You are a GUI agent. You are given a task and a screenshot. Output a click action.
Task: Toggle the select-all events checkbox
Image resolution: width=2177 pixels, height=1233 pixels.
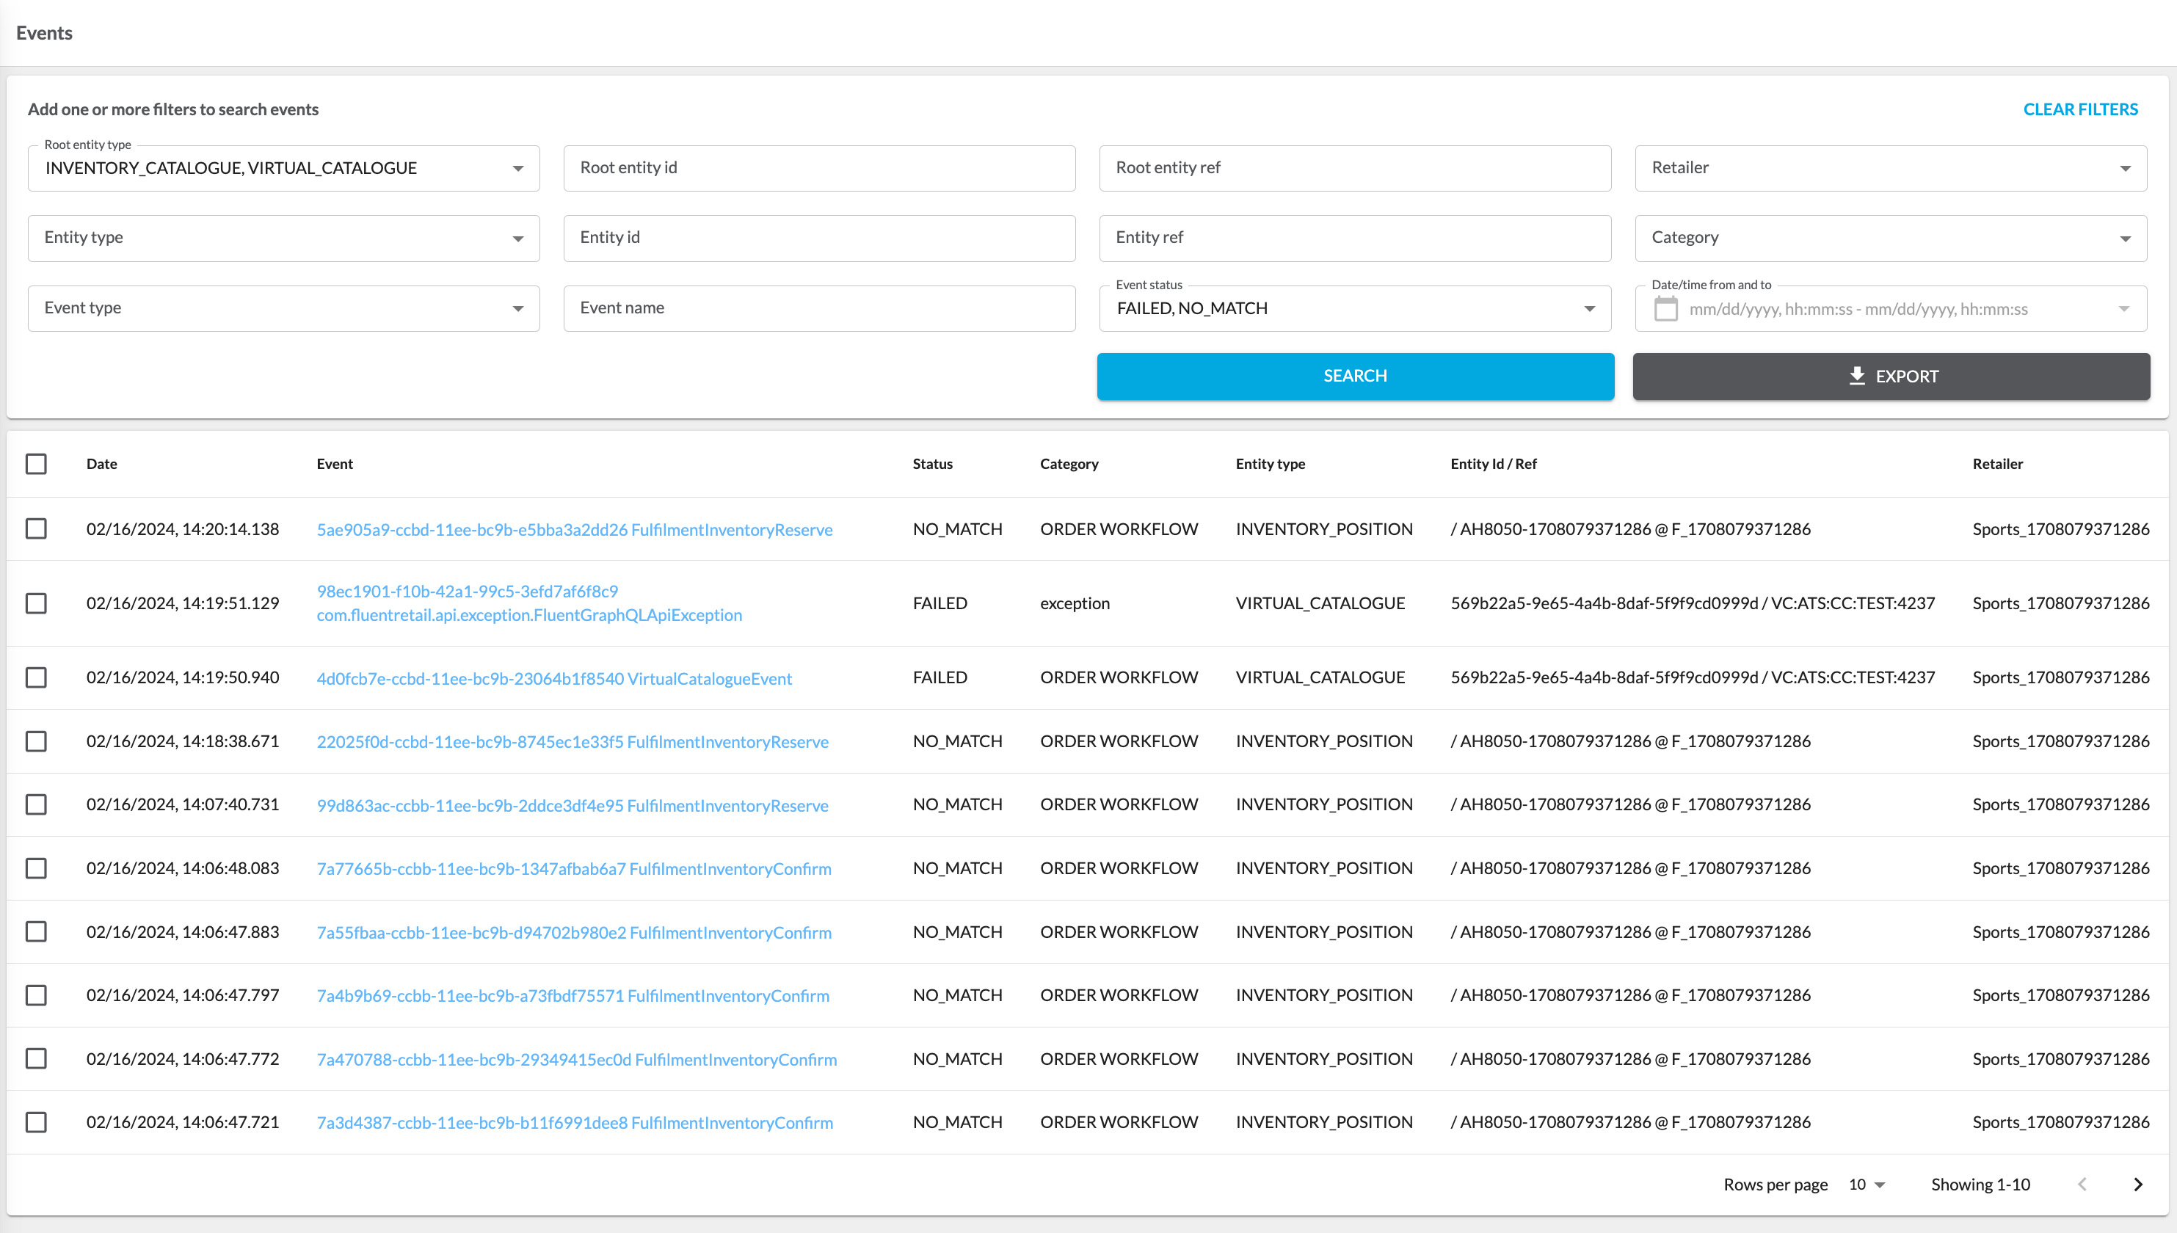point(37,463)
